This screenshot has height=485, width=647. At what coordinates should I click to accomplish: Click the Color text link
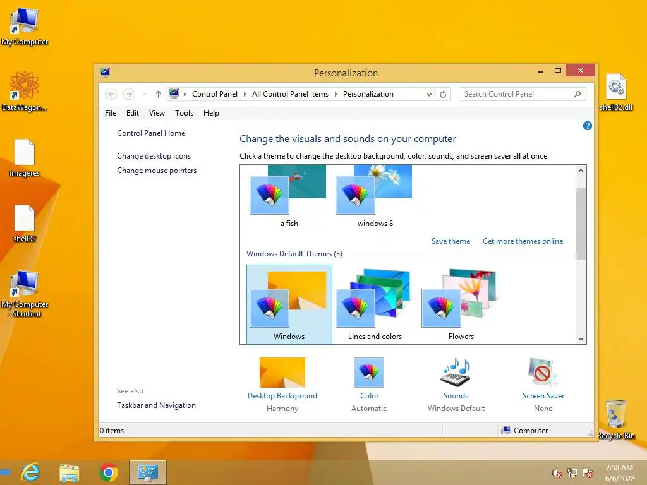point(369,396)
